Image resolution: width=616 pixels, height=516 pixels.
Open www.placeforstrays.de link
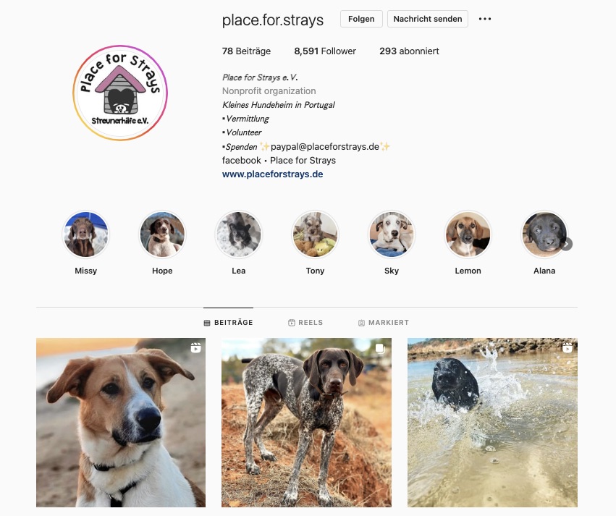pyautogui.click(x=273, y=174)
